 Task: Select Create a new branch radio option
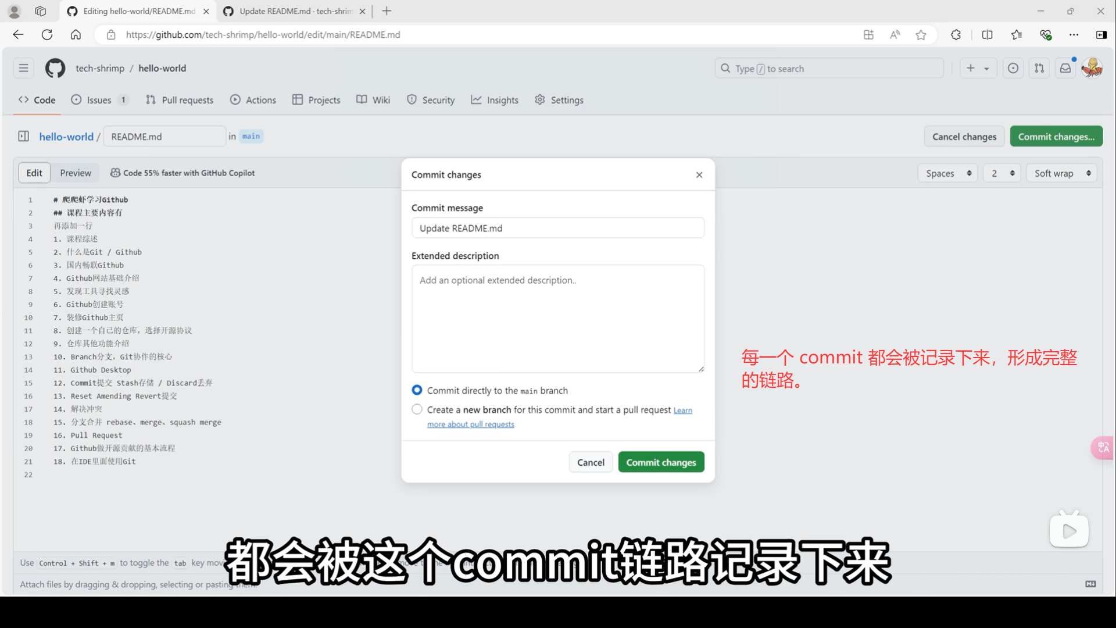click(x=417, y=409)
